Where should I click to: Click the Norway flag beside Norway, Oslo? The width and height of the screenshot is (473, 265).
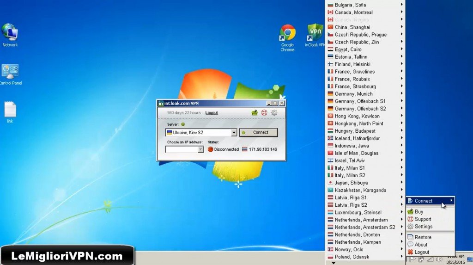tap(330, 249)
